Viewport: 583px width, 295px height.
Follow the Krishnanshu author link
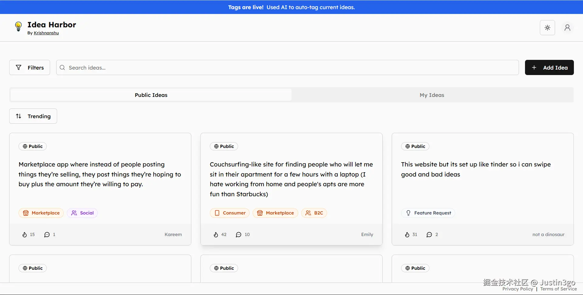[46, 33]
